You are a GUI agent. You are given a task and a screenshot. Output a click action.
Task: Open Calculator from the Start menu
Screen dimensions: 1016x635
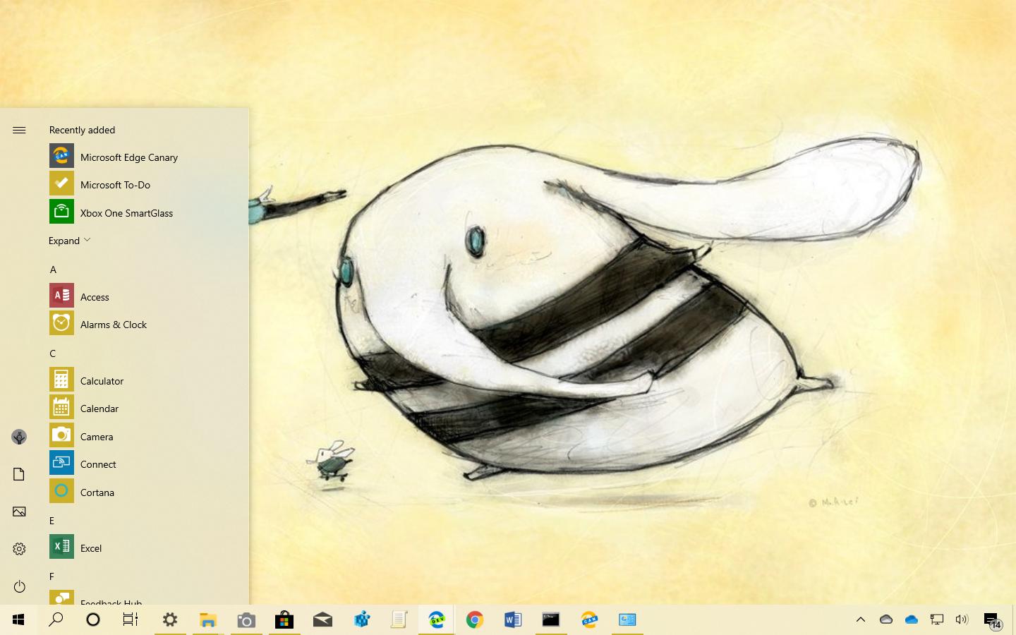pos(102,380)
